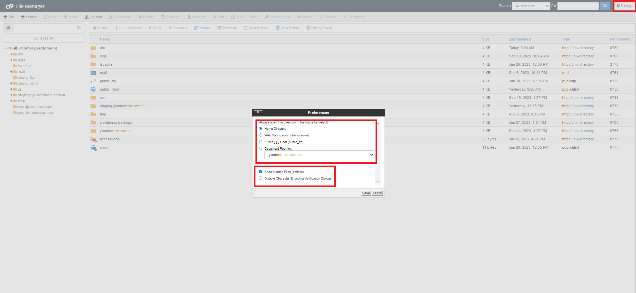Click Unselect All
The height and width of the screenshot is (293, 636).
[x=256, y=28]
